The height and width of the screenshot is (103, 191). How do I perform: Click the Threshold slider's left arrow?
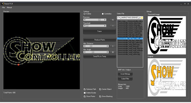click(84, 26)
